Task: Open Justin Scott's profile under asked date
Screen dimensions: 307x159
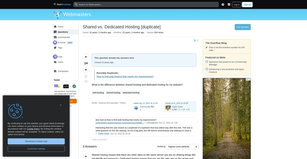Action: 177,107
